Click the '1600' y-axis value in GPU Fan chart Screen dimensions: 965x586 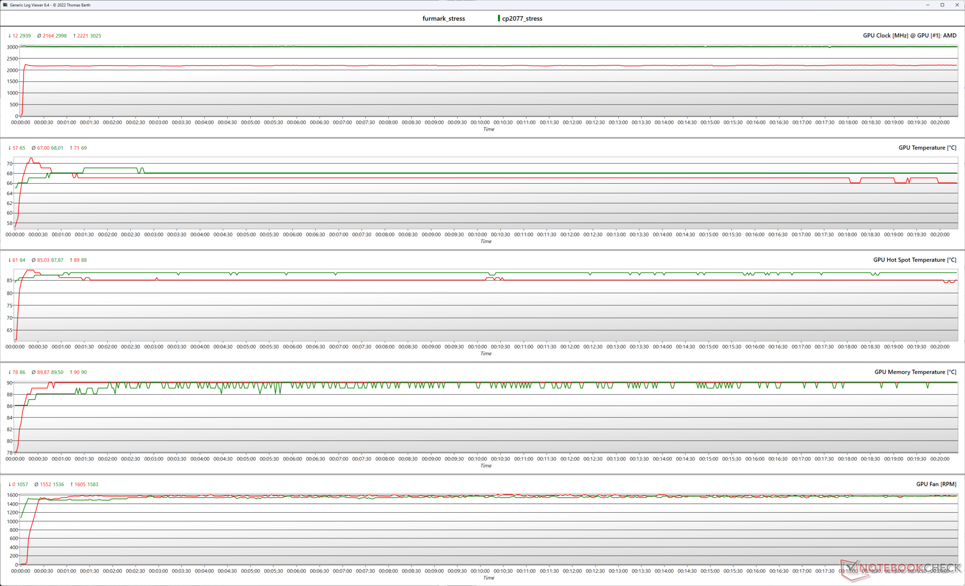(x=12, y=495)
